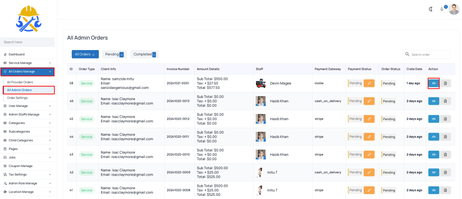Edit payment status pencil for order 45
The height and width of the screenshot is (199, 462).
(x=369, y=119)
